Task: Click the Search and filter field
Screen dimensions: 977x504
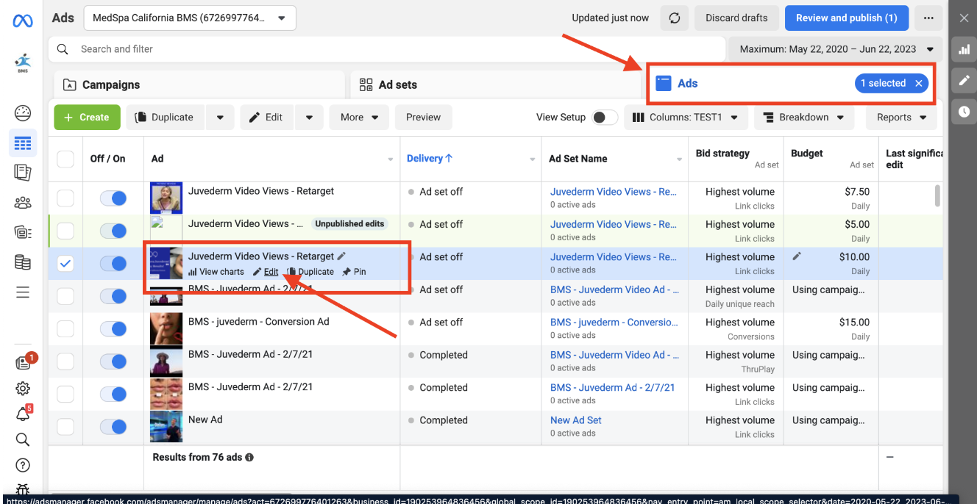Action: (386, 49)
